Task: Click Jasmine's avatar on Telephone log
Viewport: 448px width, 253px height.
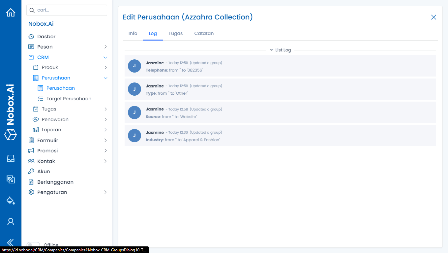Action: coord(134,66)
